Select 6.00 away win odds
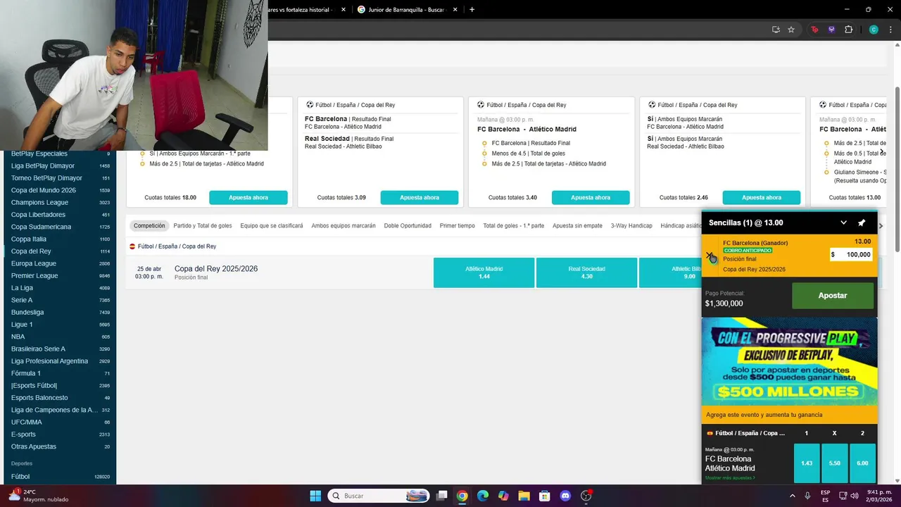The height and width of the screenshot is (507, 901). click(862, 463)
